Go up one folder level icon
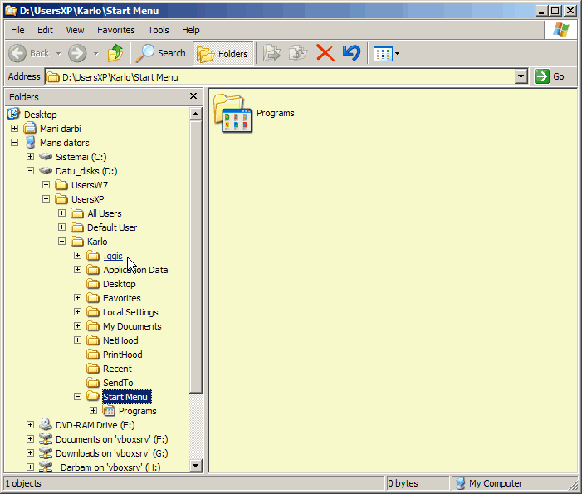 coord(115,53)
